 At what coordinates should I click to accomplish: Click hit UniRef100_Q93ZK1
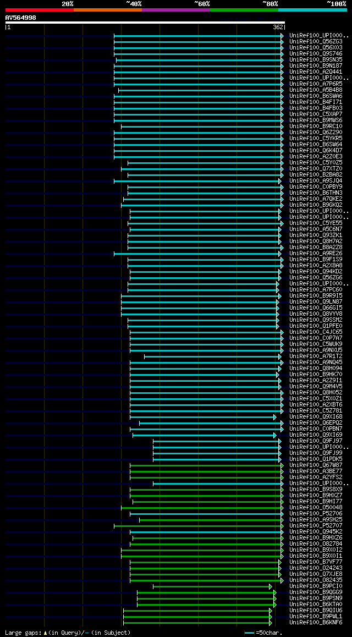pos(316,235)
